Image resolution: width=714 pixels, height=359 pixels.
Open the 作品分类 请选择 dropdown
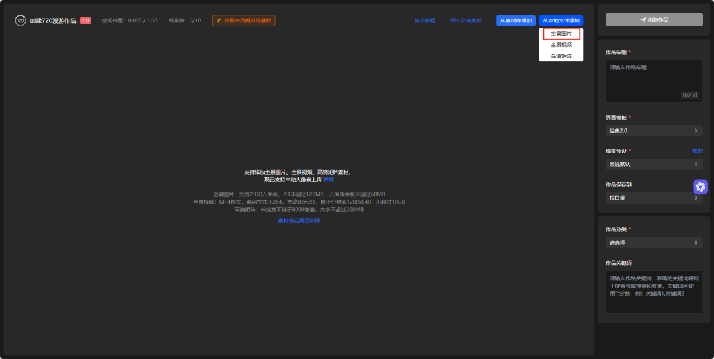click(x=654, y=243)
